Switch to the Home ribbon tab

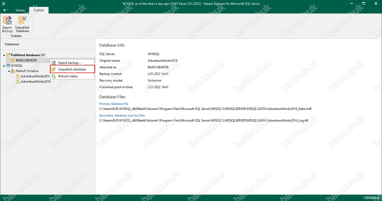pos(20,10)
